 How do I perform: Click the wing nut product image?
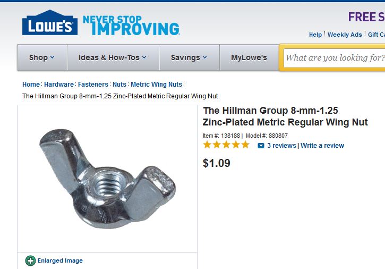click(x=107, y=178)
